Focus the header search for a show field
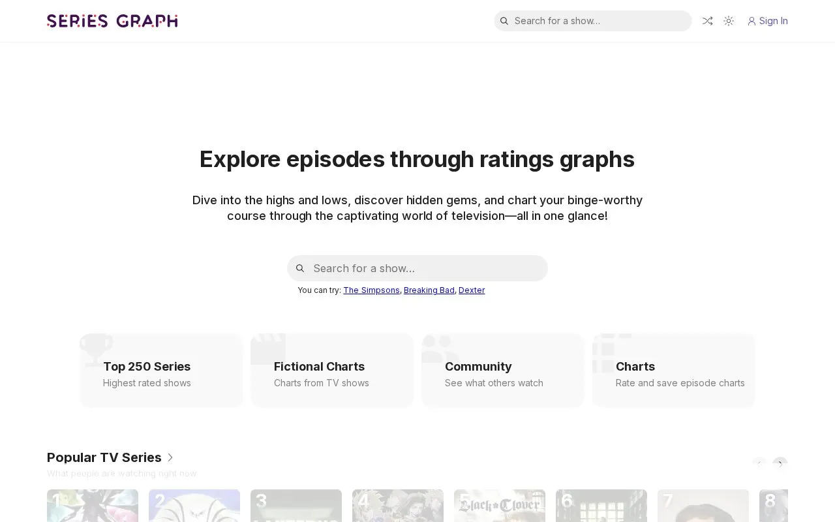The height and width of the screenshot is (522, 835). [593, 21]
